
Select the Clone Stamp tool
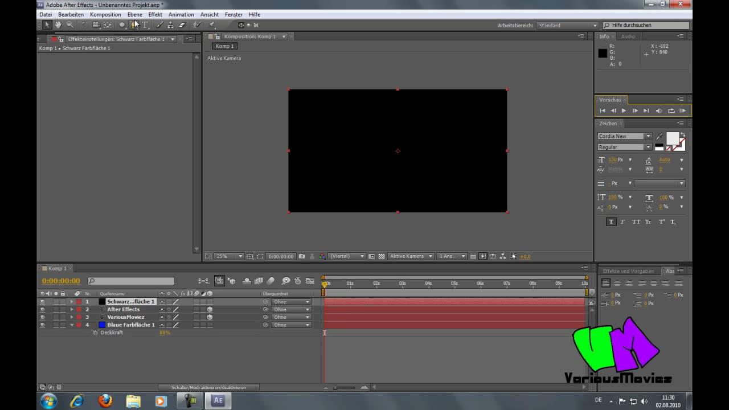pos(170,25)
